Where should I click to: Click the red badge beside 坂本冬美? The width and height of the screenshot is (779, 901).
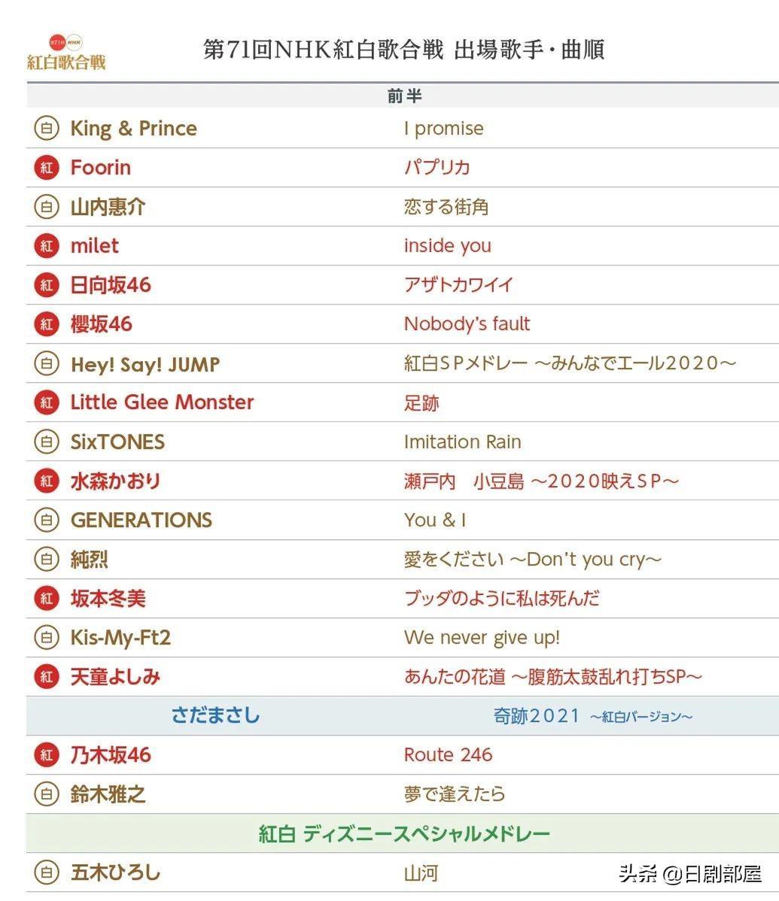[47, 599]
